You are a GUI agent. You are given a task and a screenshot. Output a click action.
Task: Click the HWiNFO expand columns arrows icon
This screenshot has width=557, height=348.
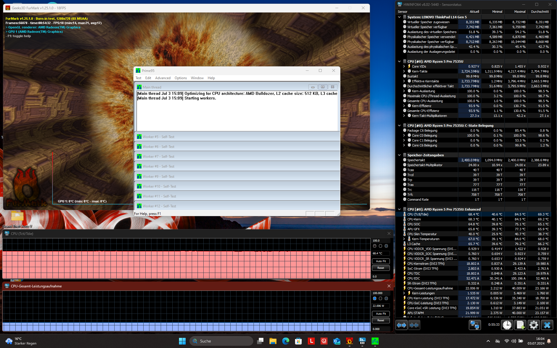402,325
